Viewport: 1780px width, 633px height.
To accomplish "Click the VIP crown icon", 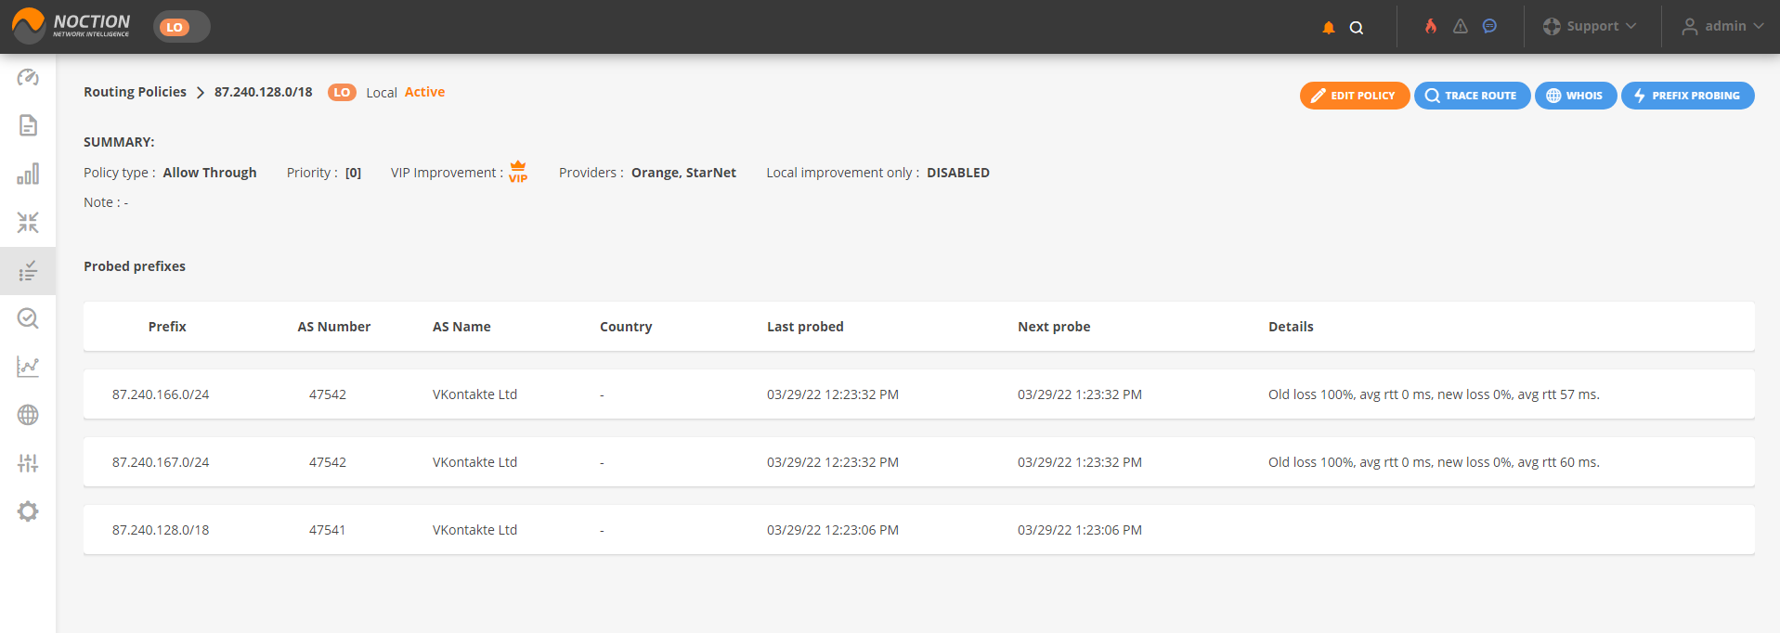I will (518, 172).
